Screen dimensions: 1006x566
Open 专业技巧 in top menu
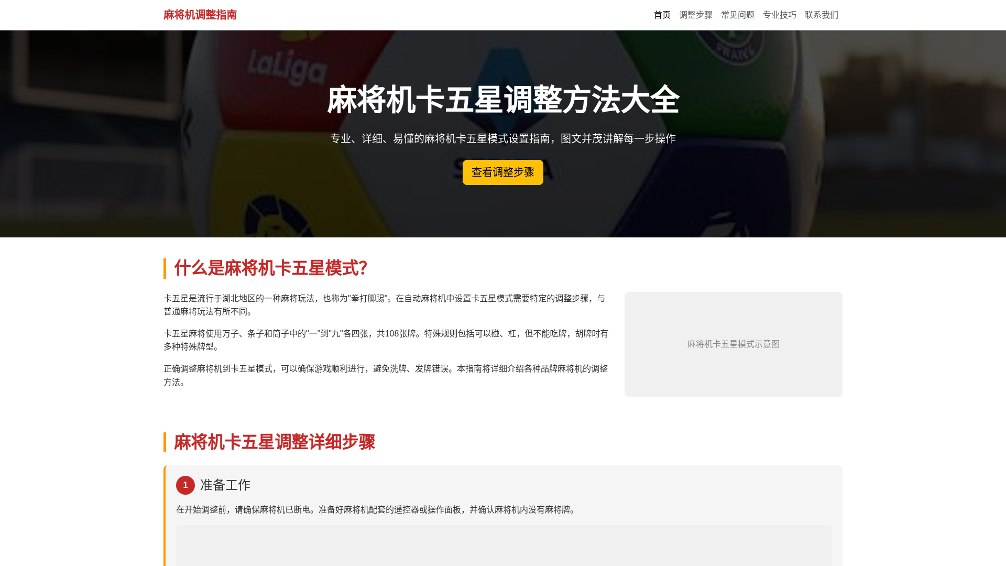point(779,15)
